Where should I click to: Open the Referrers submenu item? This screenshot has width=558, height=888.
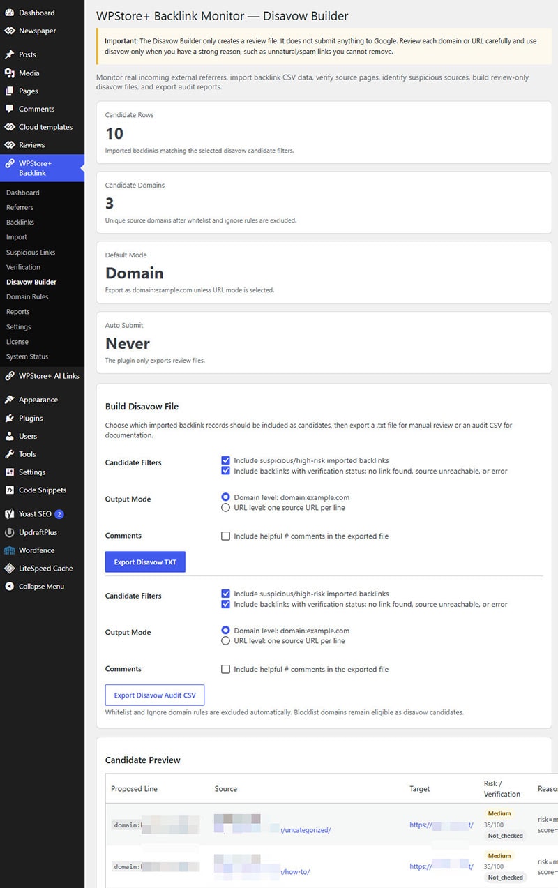click(x=20, y=207)
